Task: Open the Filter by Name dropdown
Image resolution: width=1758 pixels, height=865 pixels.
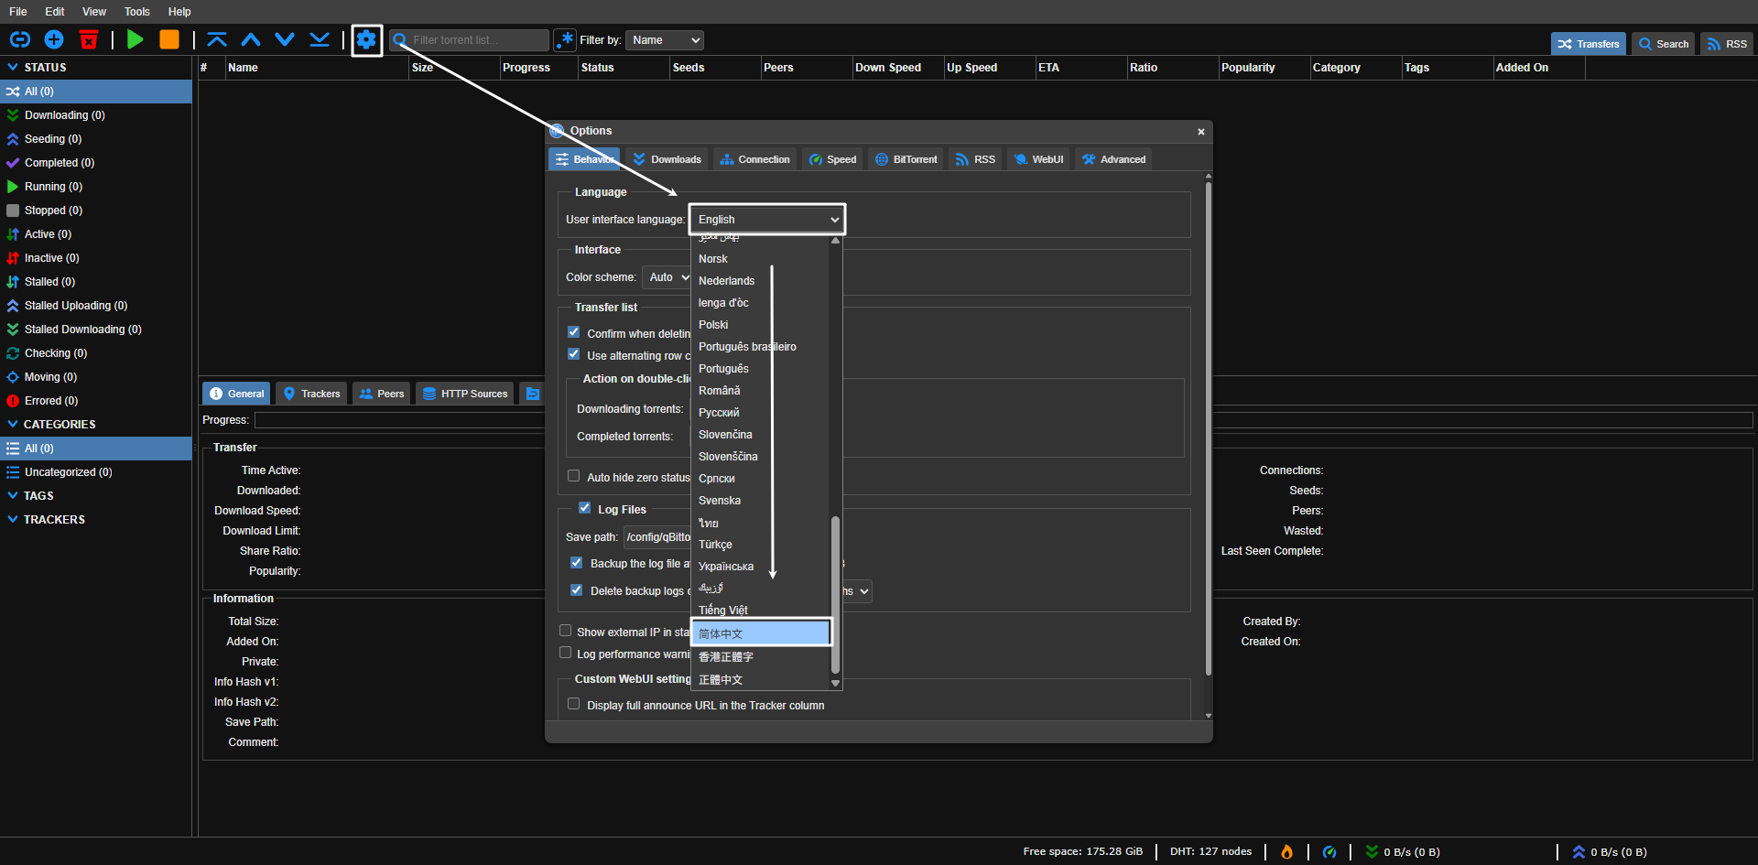Action: tap(666, 40)
